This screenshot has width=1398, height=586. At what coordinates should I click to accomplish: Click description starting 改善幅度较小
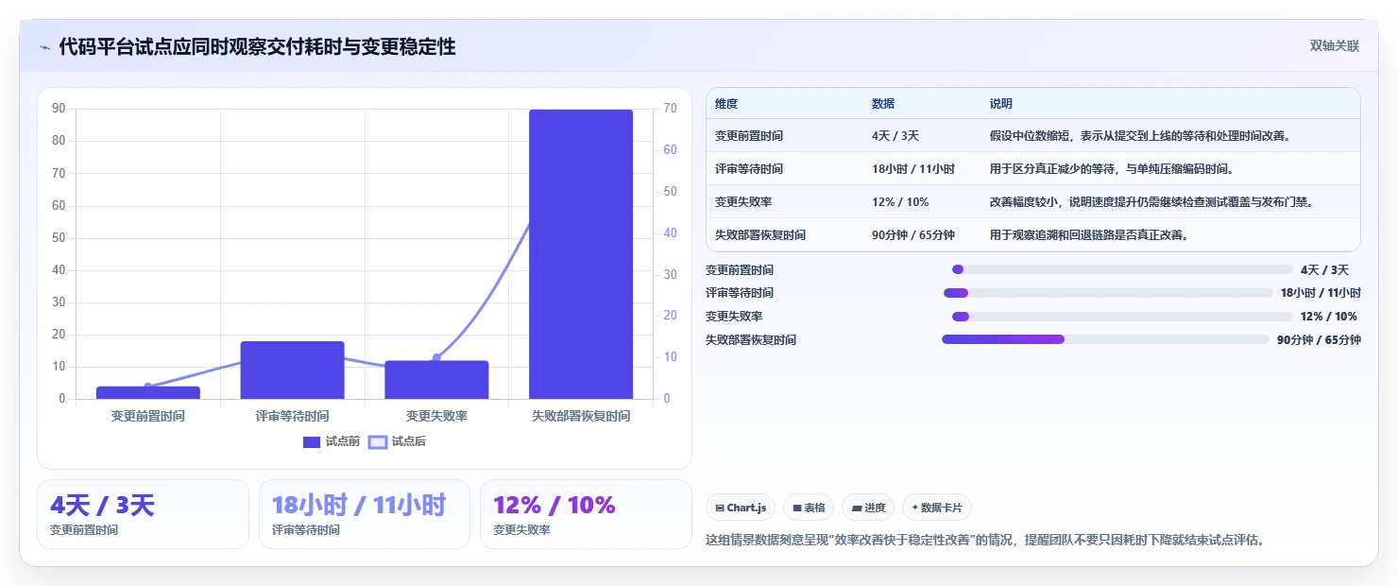pos(1151,202)
